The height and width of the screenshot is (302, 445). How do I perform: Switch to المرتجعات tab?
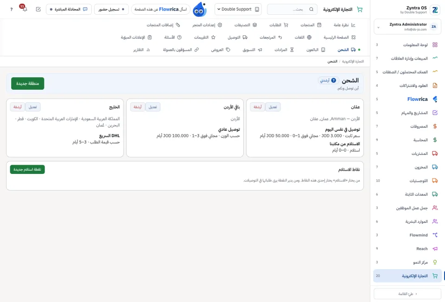click(x=271, y=37)
